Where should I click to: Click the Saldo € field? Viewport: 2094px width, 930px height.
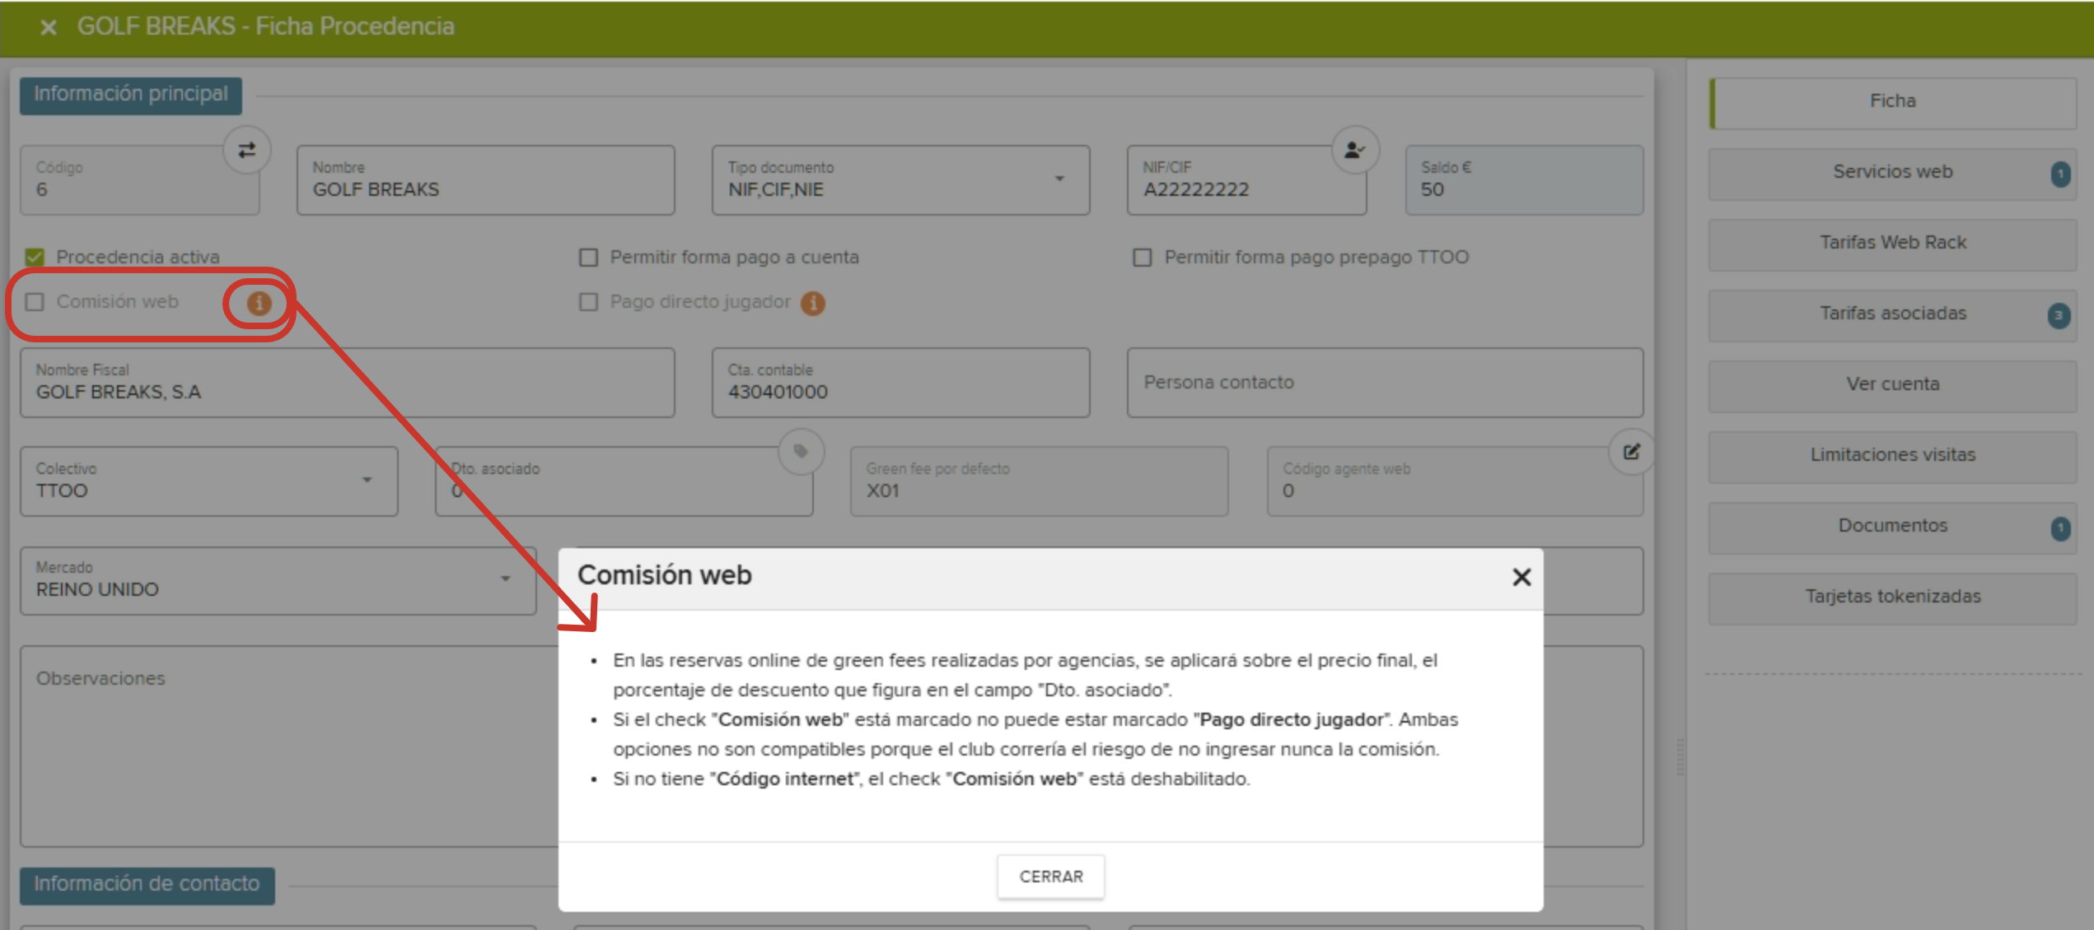pyautogui.click(x=1524, y=180)
